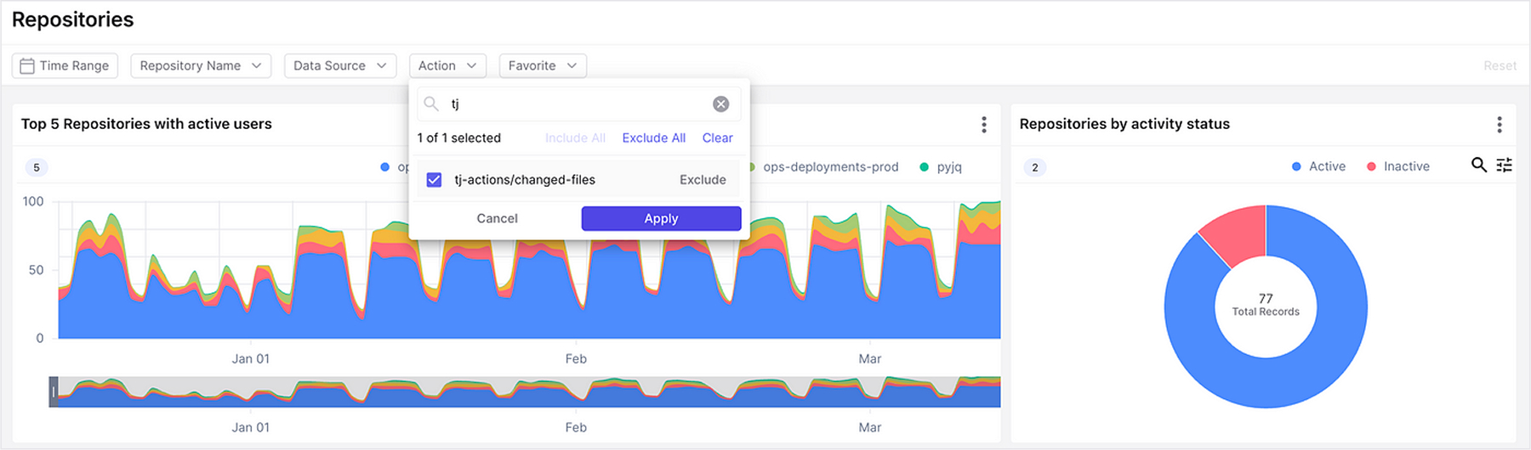Click the tj-actions/changed-files label
The image size is (1531, 450).
click(x=525, y=180)
